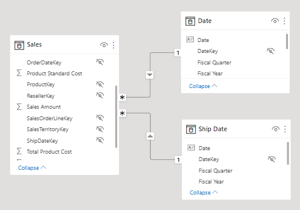Click the Sales table icon in header
Image resolution: width=300 pixels, height=210 pixels.
pos(19,45)
